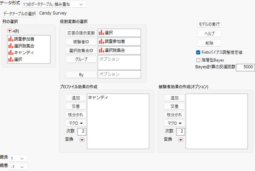
Task: Select キャンディ effect in profile effects list
Action: pos(98,98)
